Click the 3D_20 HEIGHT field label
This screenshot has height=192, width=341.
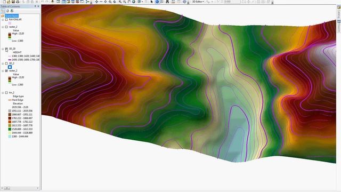17,52
